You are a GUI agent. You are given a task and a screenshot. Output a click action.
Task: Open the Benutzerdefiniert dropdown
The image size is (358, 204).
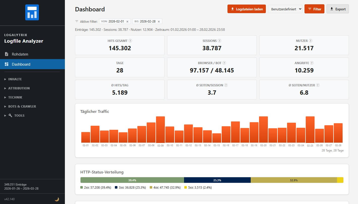[x=285, y=9]
